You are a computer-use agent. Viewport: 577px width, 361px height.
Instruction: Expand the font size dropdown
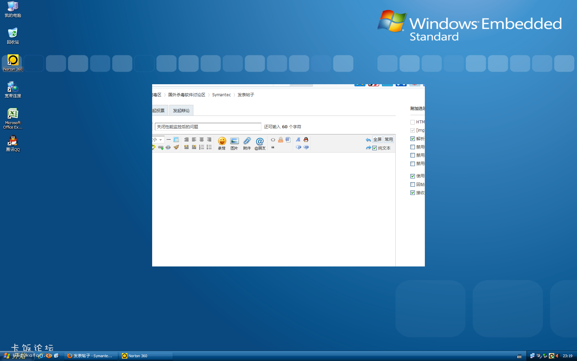pyautogui.click(x=160, y=140)
